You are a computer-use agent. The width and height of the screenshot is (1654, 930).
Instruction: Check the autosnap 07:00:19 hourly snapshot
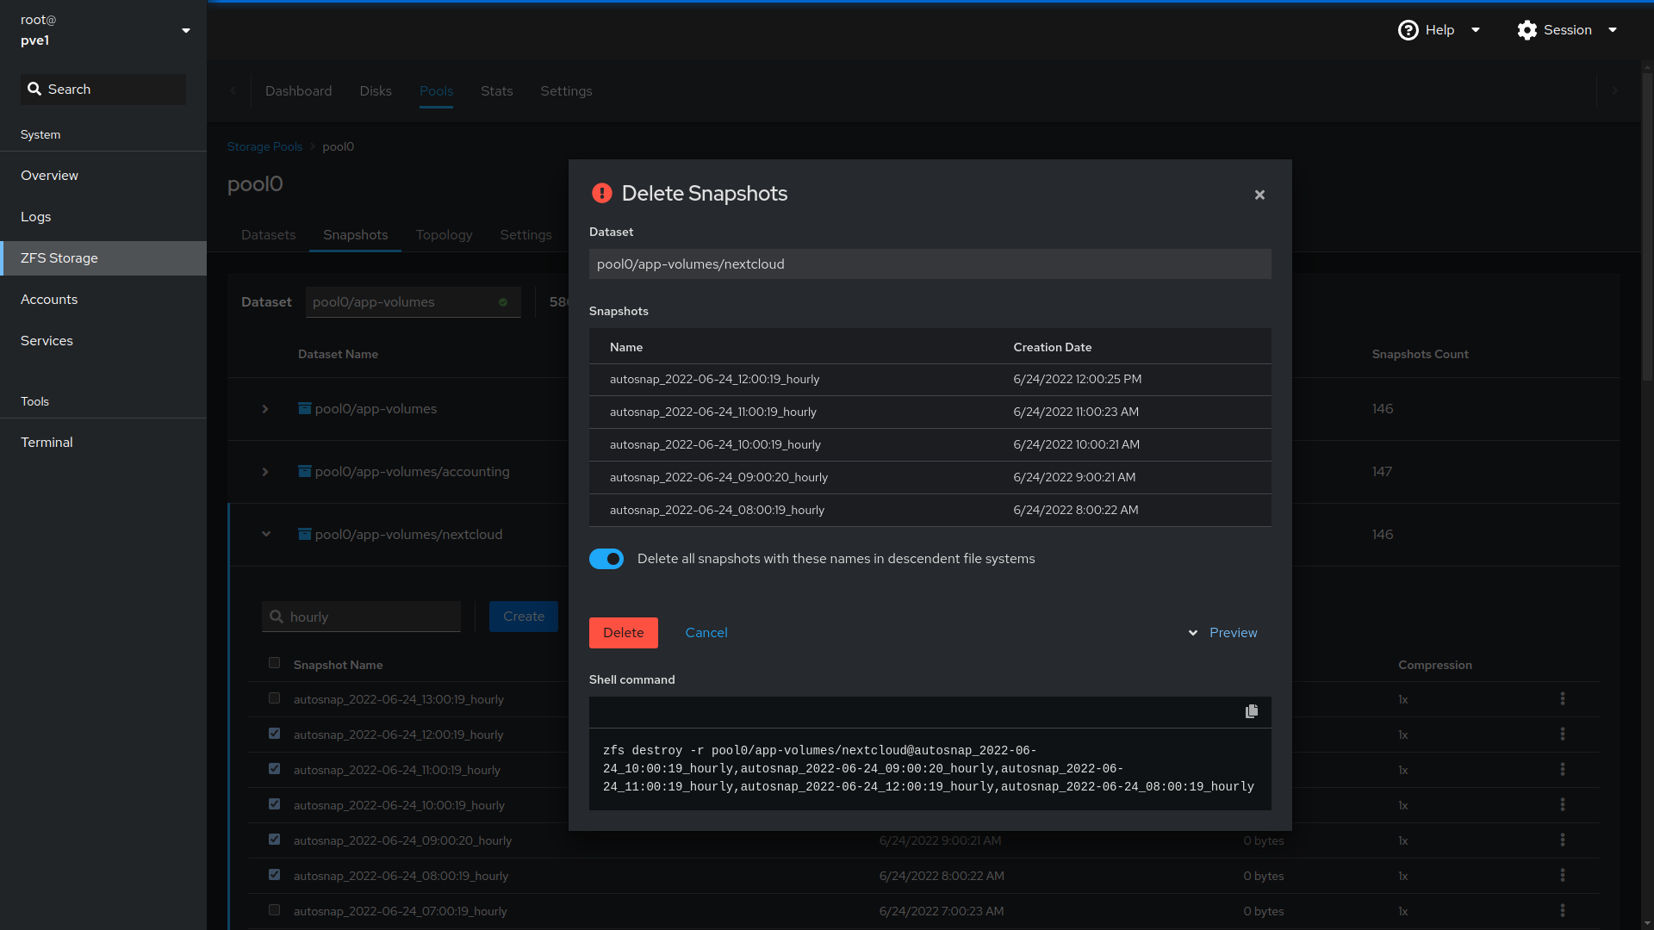274,910
